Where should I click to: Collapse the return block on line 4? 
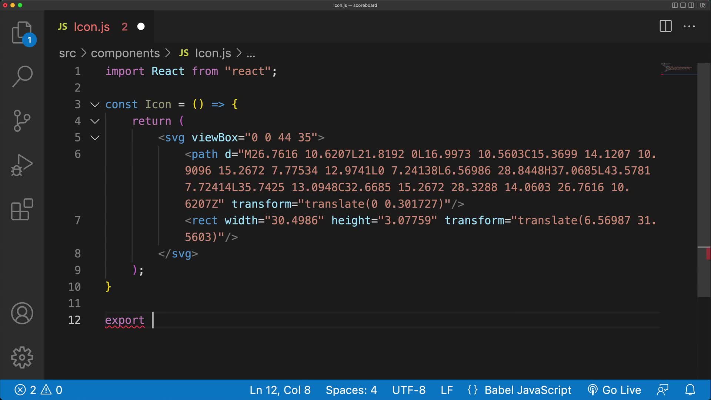pyautogui.click(x=94, y=121)
